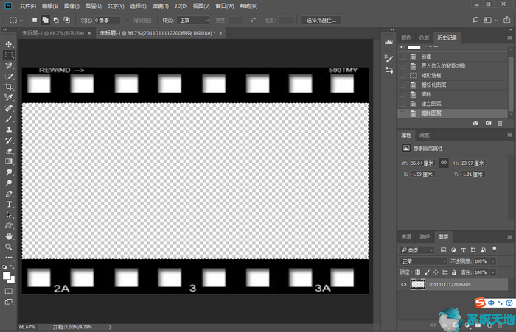Viewport: 516px width, 332px height.
Task: Expand status bar info arrow
Action: pos(110,327)
